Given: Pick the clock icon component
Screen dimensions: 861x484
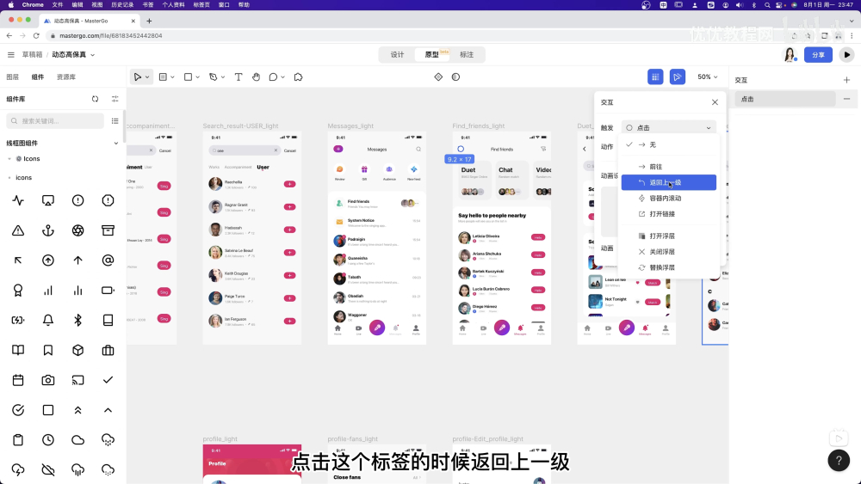Looking at the screenshot, I should point(48,439).
